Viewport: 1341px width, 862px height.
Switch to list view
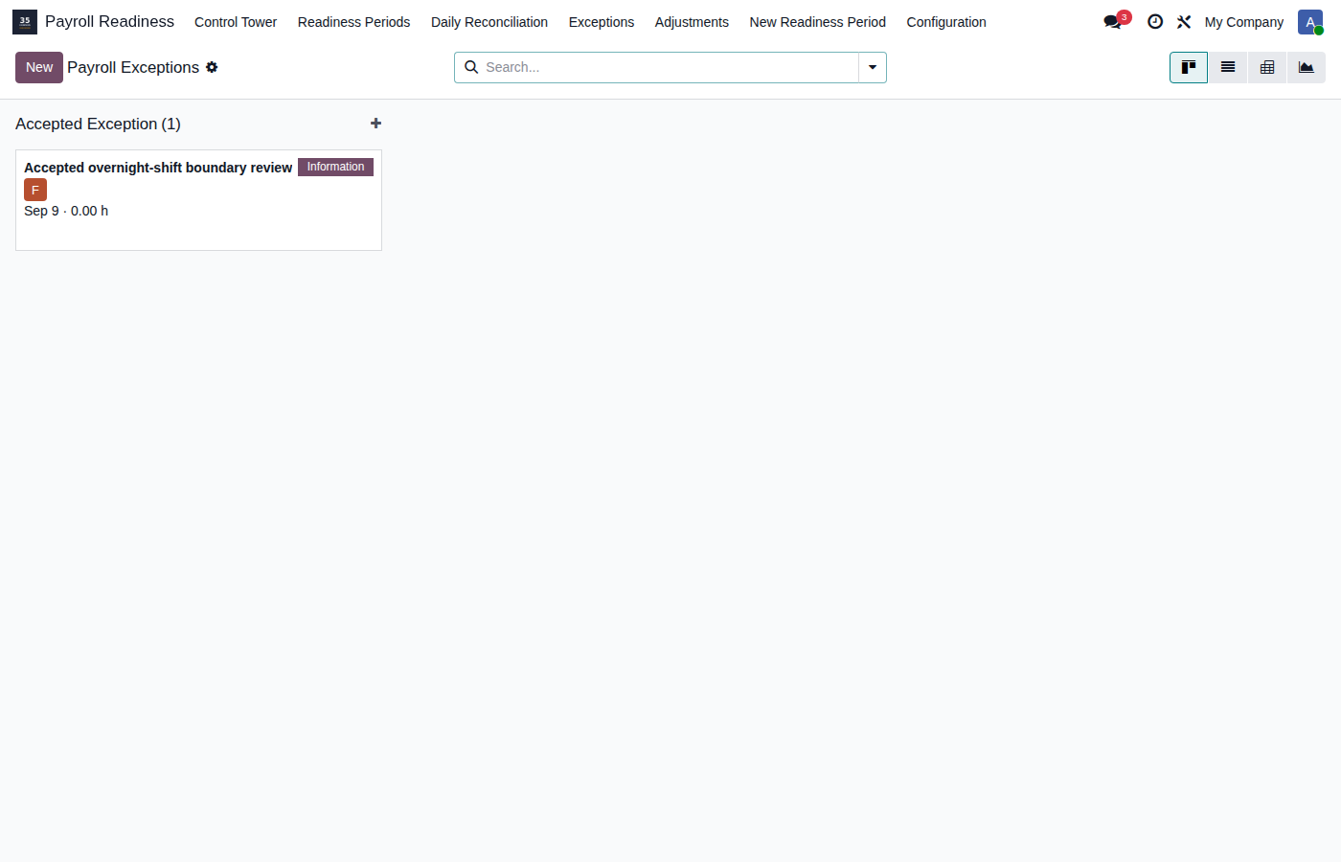tap(1228, 67)
